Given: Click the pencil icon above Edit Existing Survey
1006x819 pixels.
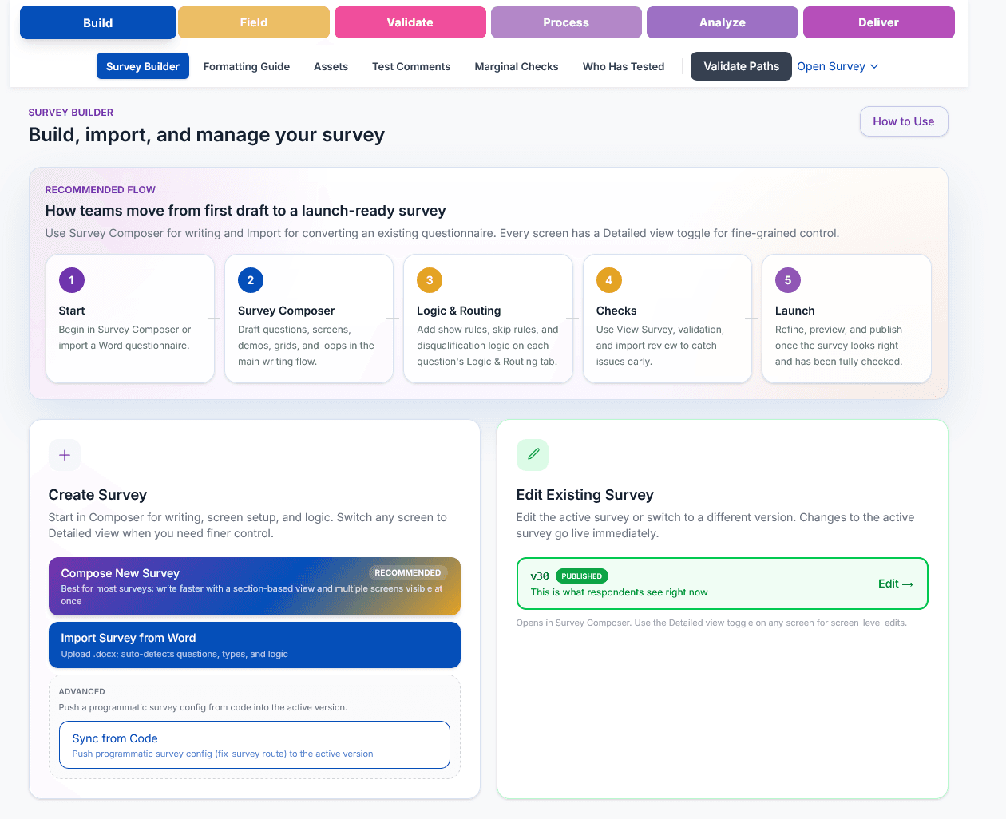Looking at the screenshot, I should coord(533,455).
